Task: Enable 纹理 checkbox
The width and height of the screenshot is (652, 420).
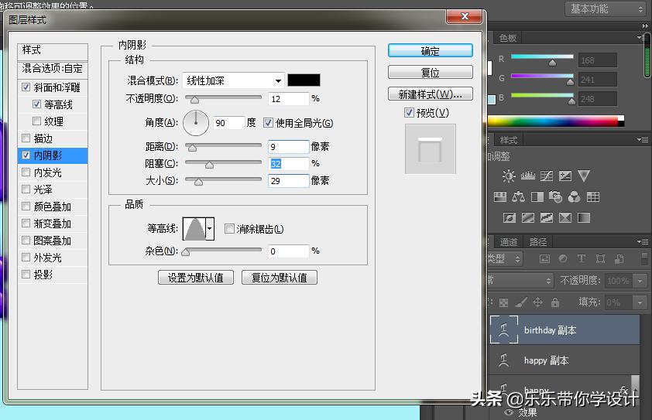Action: (36, 121)
